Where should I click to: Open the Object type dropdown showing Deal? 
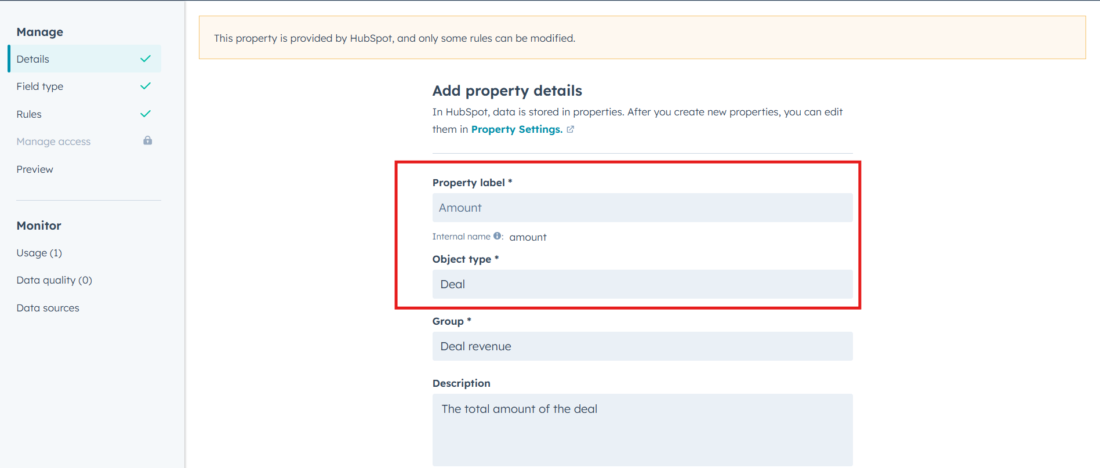[x=642, y=284]
